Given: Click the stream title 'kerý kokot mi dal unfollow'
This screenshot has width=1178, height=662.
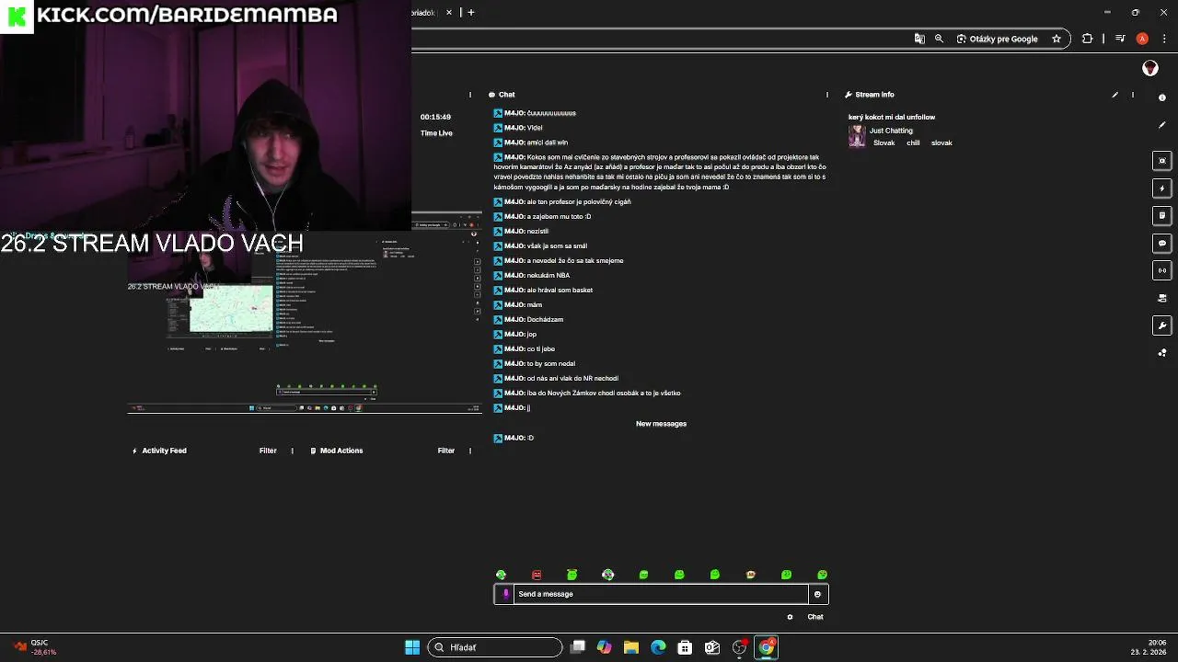Looking at the screenshot, I should point(892,117).
